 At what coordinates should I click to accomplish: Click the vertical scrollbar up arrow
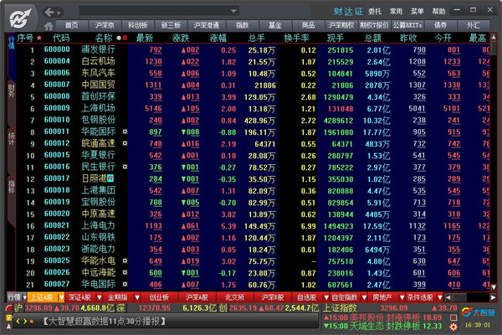[494, 37]
